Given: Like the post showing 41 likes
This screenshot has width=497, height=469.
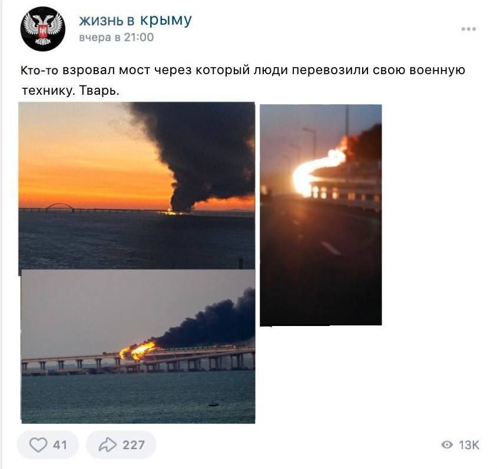Looking at the screenshot, I should (x=48, y=445).
